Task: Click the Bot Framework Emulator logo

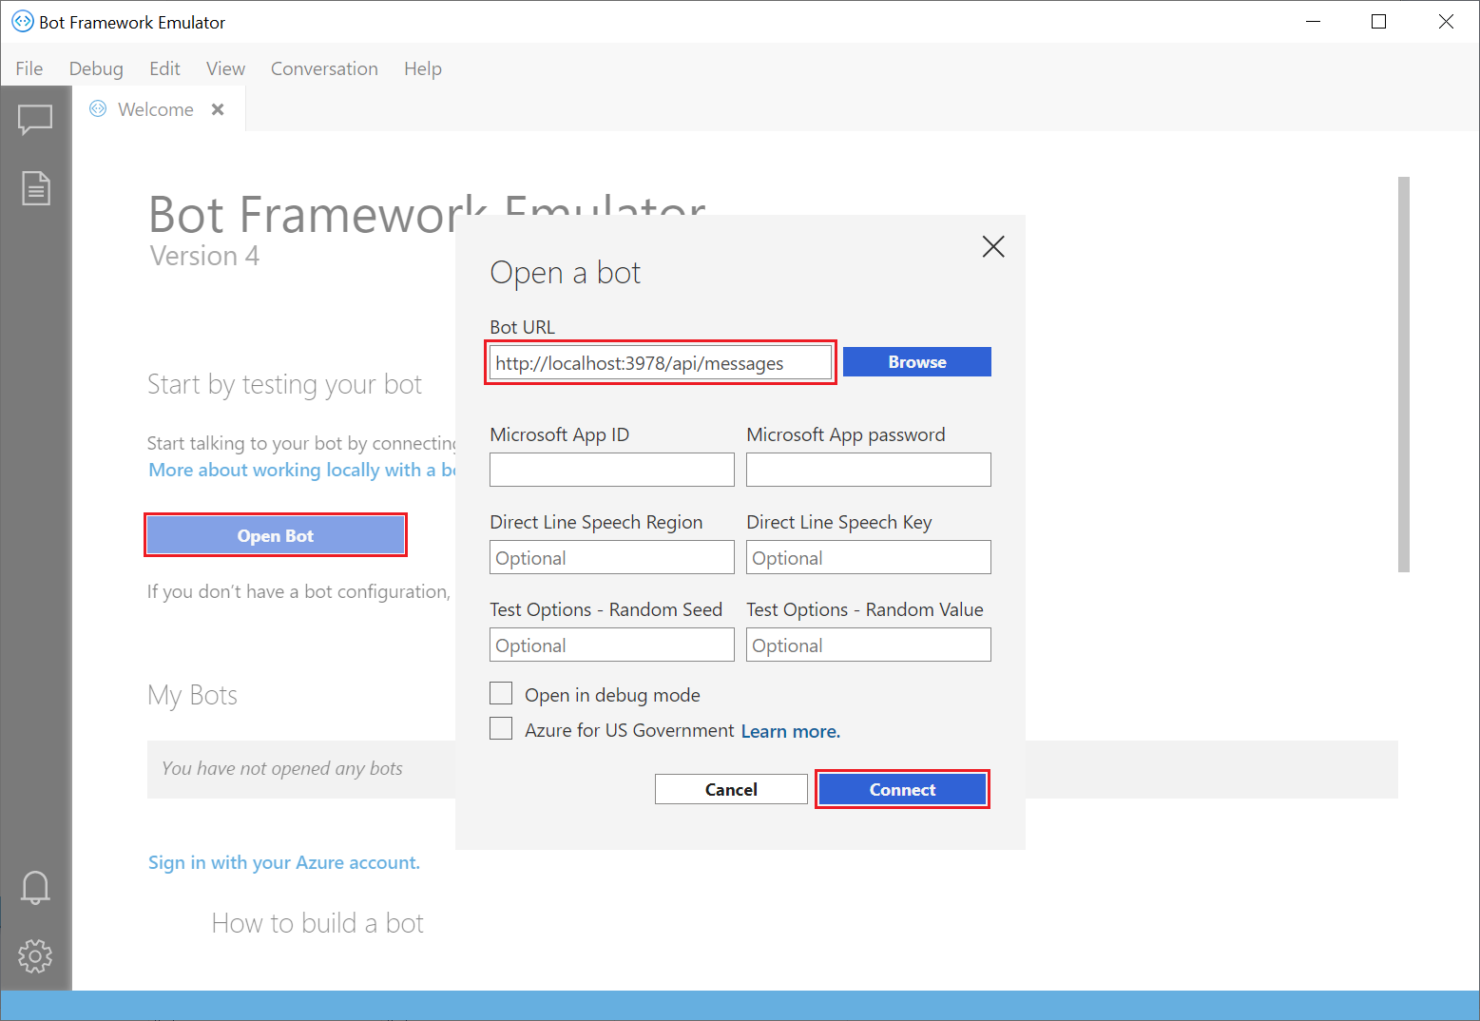Action: (22, 21)
